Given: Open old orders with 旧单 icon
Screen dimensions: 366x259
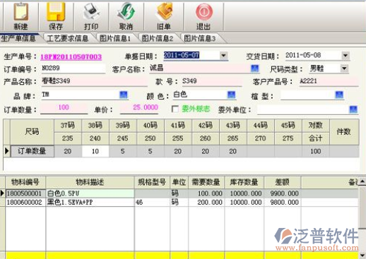Looking at the screenshot, I should 164,12.
